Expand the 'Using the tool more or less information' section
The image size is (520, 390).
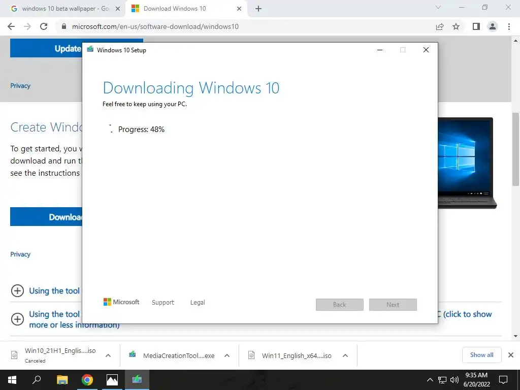pyautogui.click(x=17, y=319)
